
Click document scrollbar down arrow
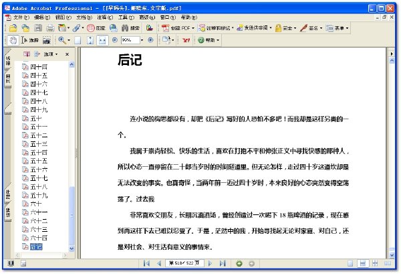[x=392, y=255]
